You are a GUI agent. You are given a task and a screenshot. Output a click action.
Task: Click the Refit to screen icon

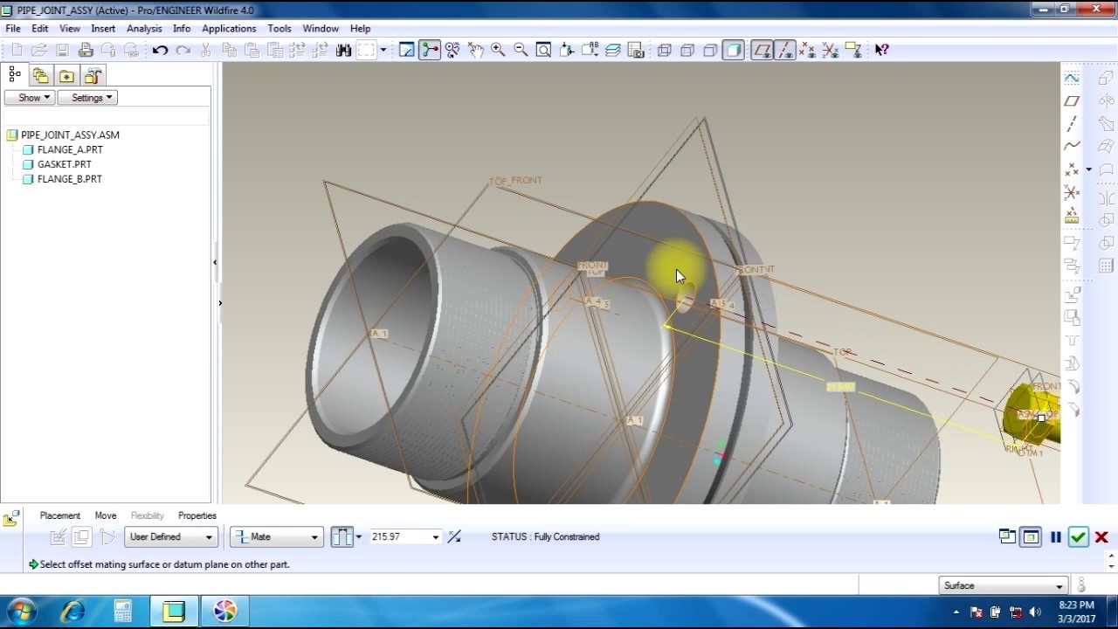tap(543, 50)
